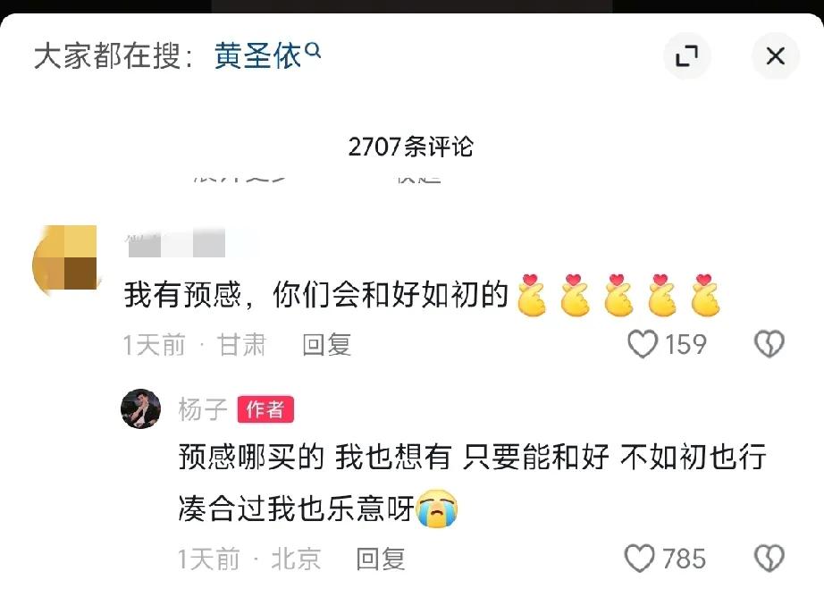Tap the crying emoji in 杨子's reply

pyautogui.click(x=437, y=509)
